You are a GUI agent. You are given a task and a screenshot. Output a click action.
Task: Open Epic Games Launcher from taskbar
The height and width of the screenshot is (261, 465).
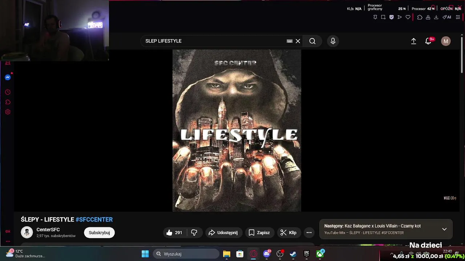[x=307, y=254]
